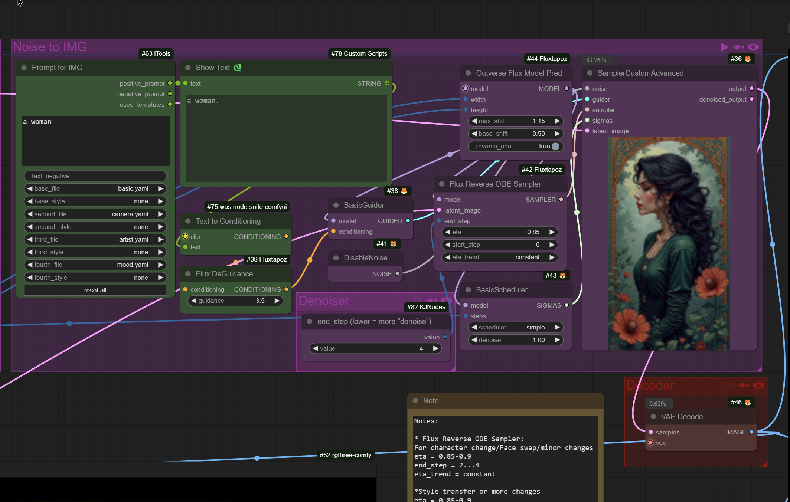The width and height of the screenshot is (790, 502).
Task: Open the second_file camera.yaml dropdown
Action: 95,214
